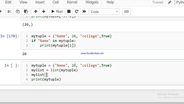184x104 pixels.
Task: Click the pencil edit-mode icon
Action: tap(170, 2)
